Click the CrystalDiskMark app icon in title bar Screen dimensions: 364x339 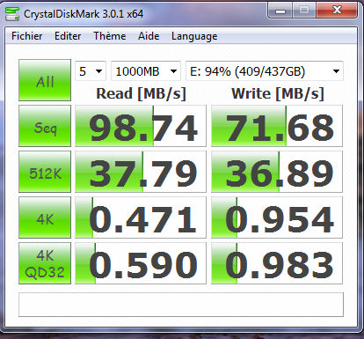coord(12,14)
